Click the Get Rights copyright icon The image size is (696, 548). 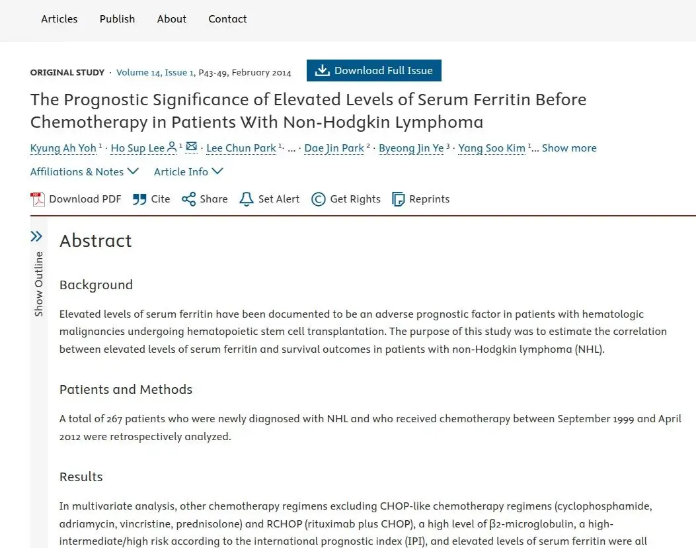pos(319,199)
